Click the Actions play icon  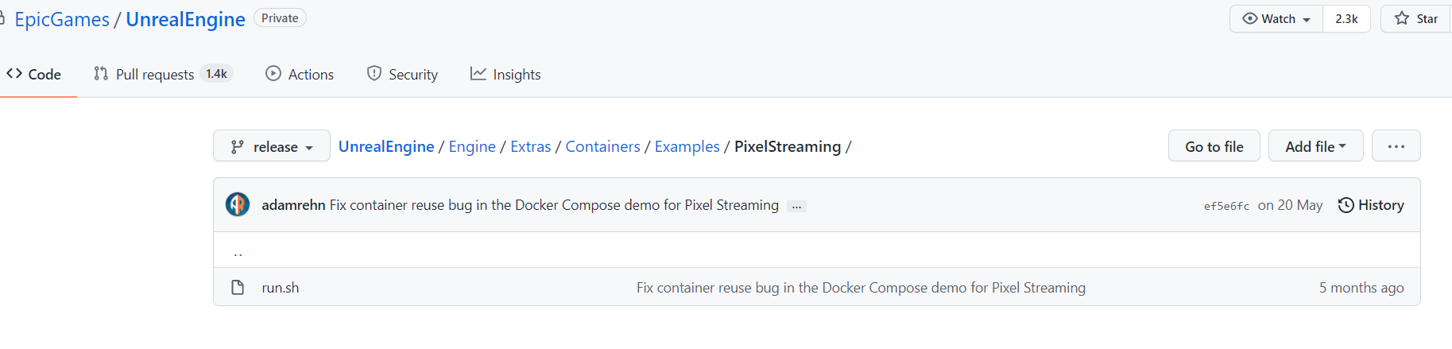273,74
